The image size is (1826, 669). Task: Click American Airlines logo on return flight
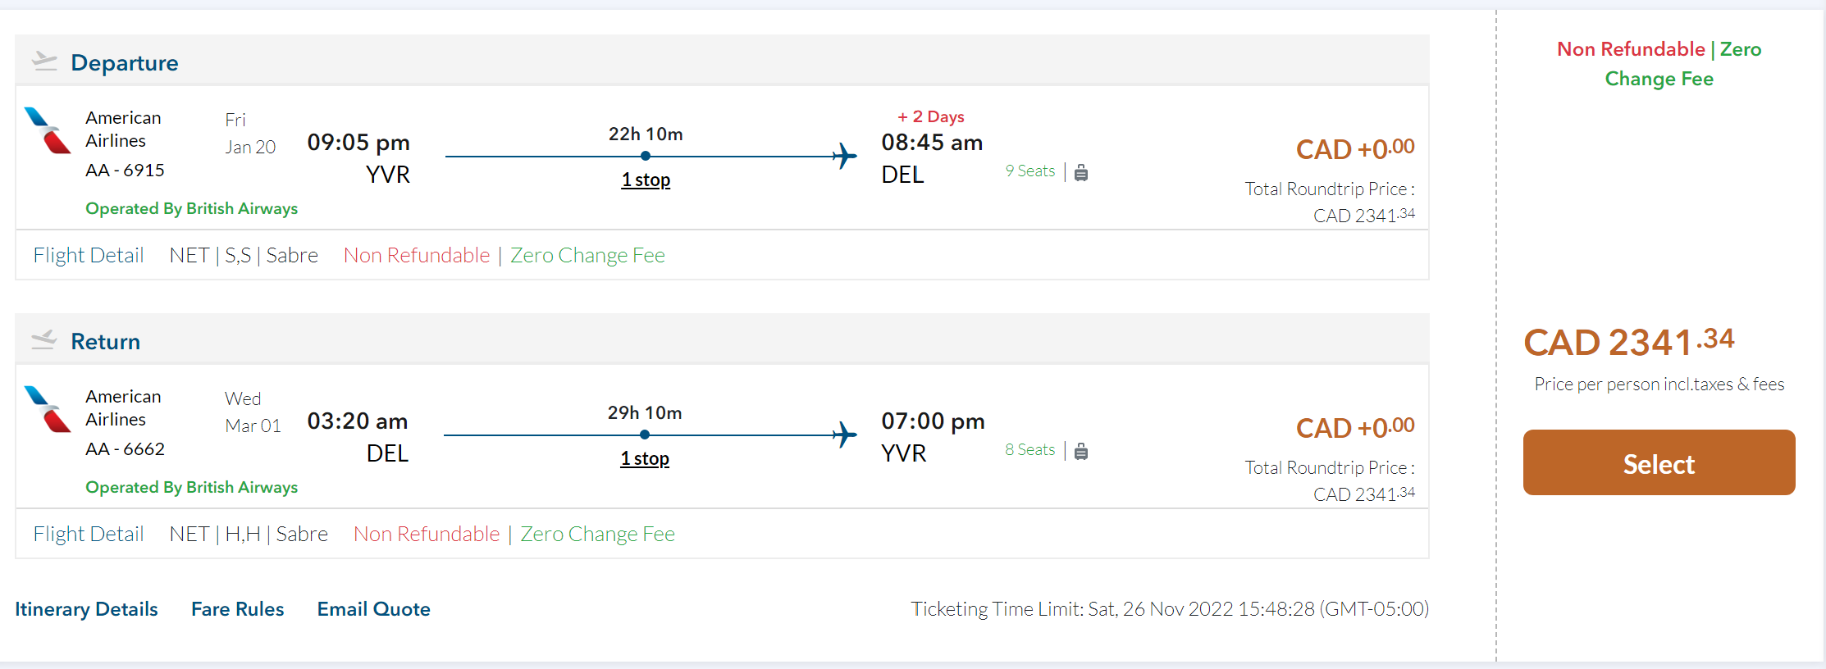[48, 410]
